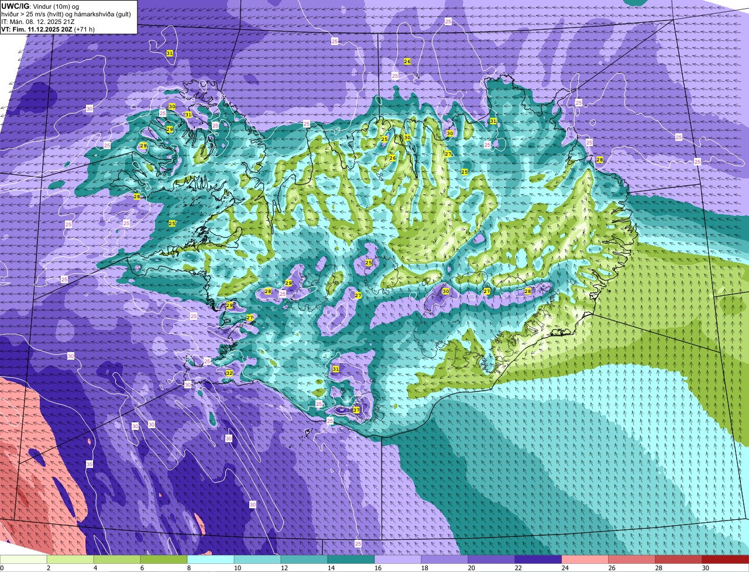Viewport: 749px width, 572px height.
Task: Pick the 12–14 m/s teal legend swatch
Action: pos(304,559)
